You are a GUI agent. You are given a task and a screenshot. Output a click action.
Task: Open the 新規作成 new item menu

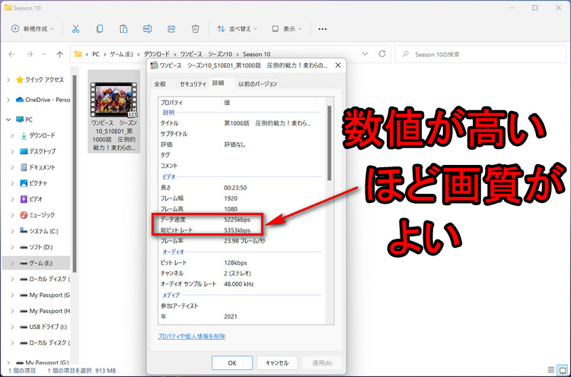[x=33, y=29]
